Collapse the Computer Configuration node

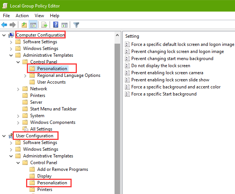[x=4, y=35]
